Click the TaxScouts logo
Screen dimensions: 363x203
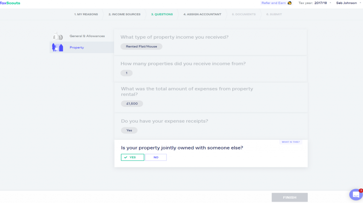(10, 3)
